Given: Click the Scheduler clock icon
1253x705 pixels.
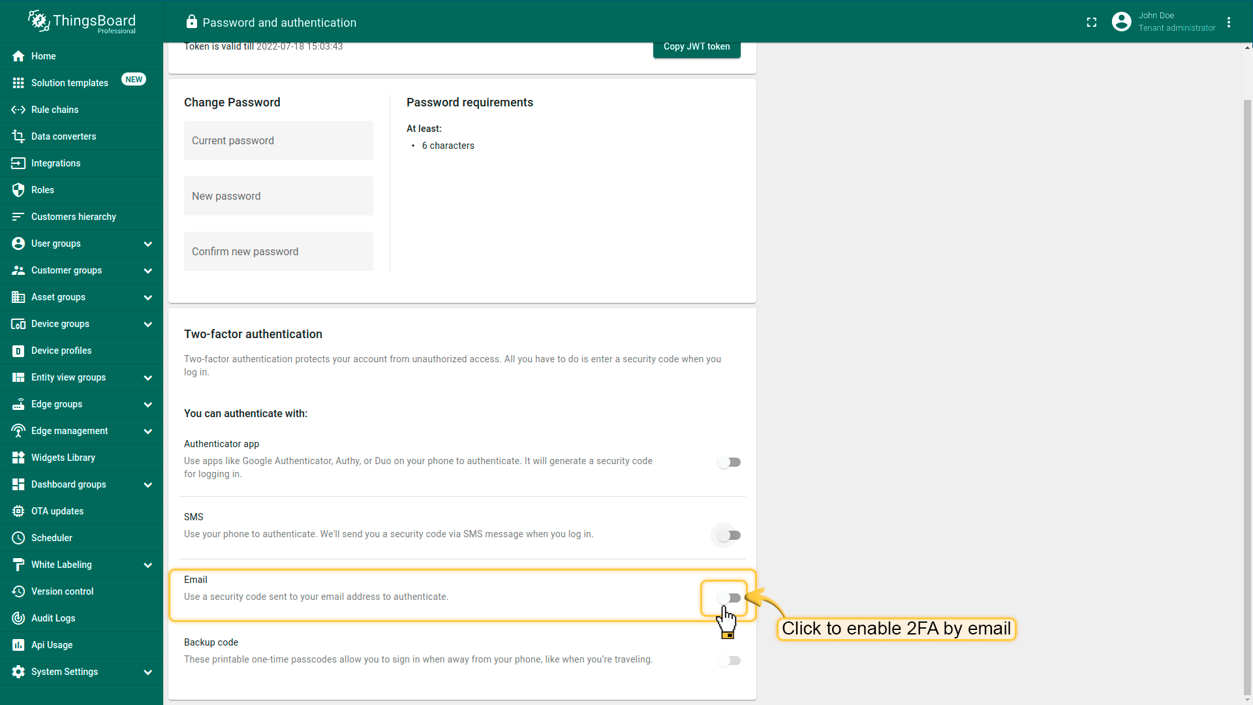Looking at the screenshot, I should [x=18, y=538].
